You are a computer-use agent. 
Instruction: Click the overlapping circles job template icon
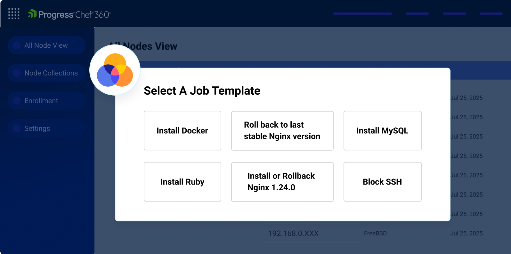pos(115,70)
